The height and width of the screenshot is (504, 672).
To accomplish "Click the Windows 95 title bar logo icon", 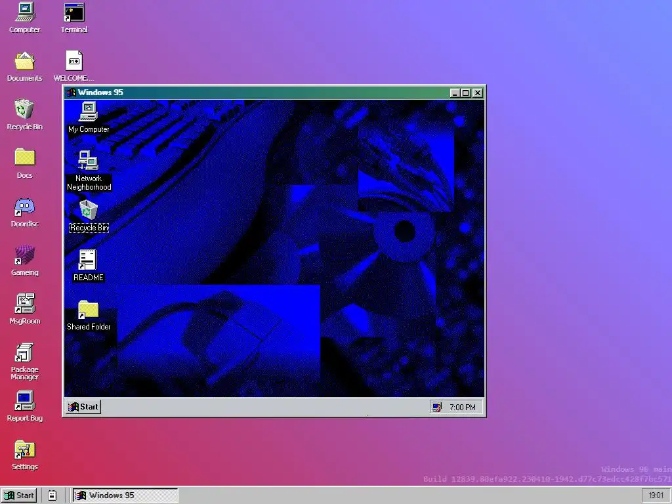I will (x=71, y=93).
